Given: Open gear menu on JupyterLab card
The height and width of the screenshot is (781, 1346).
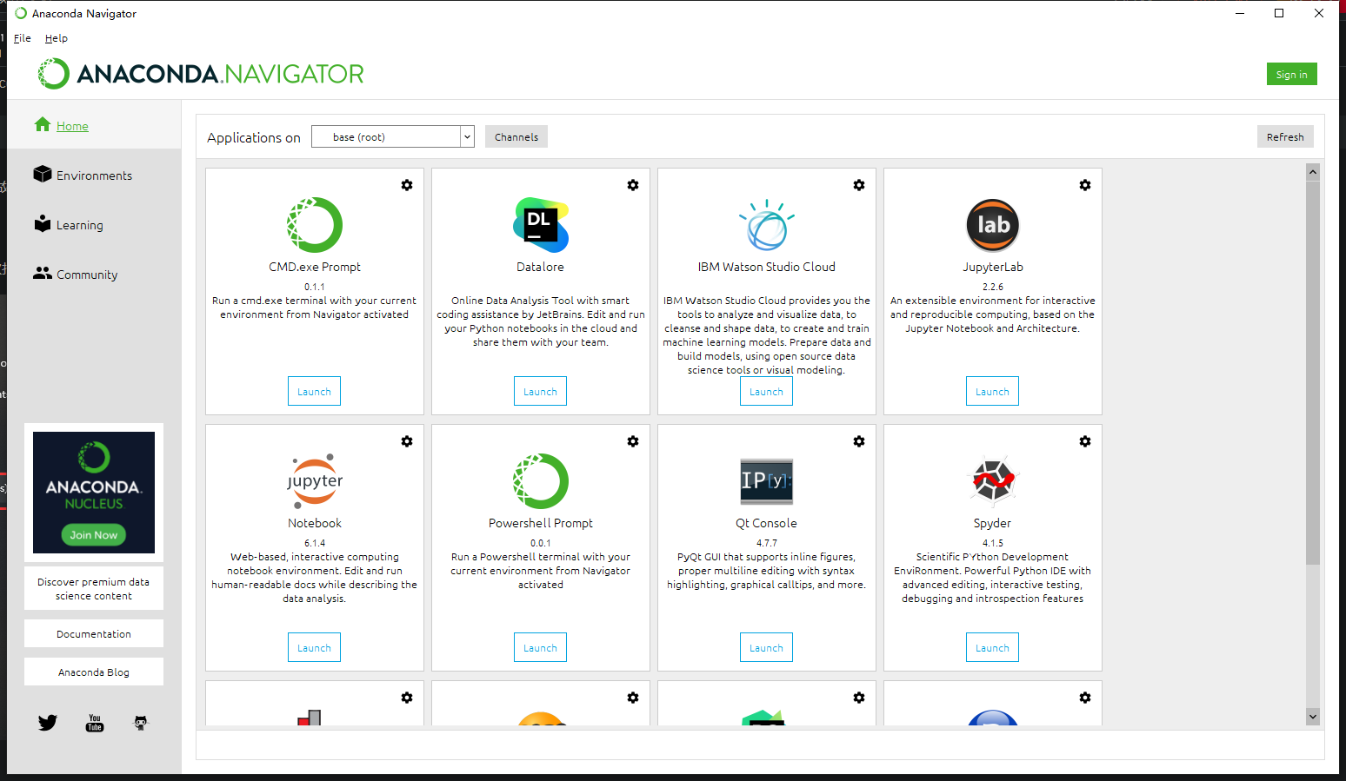Looking at the screenshot, I should [x=1085, y=185].
